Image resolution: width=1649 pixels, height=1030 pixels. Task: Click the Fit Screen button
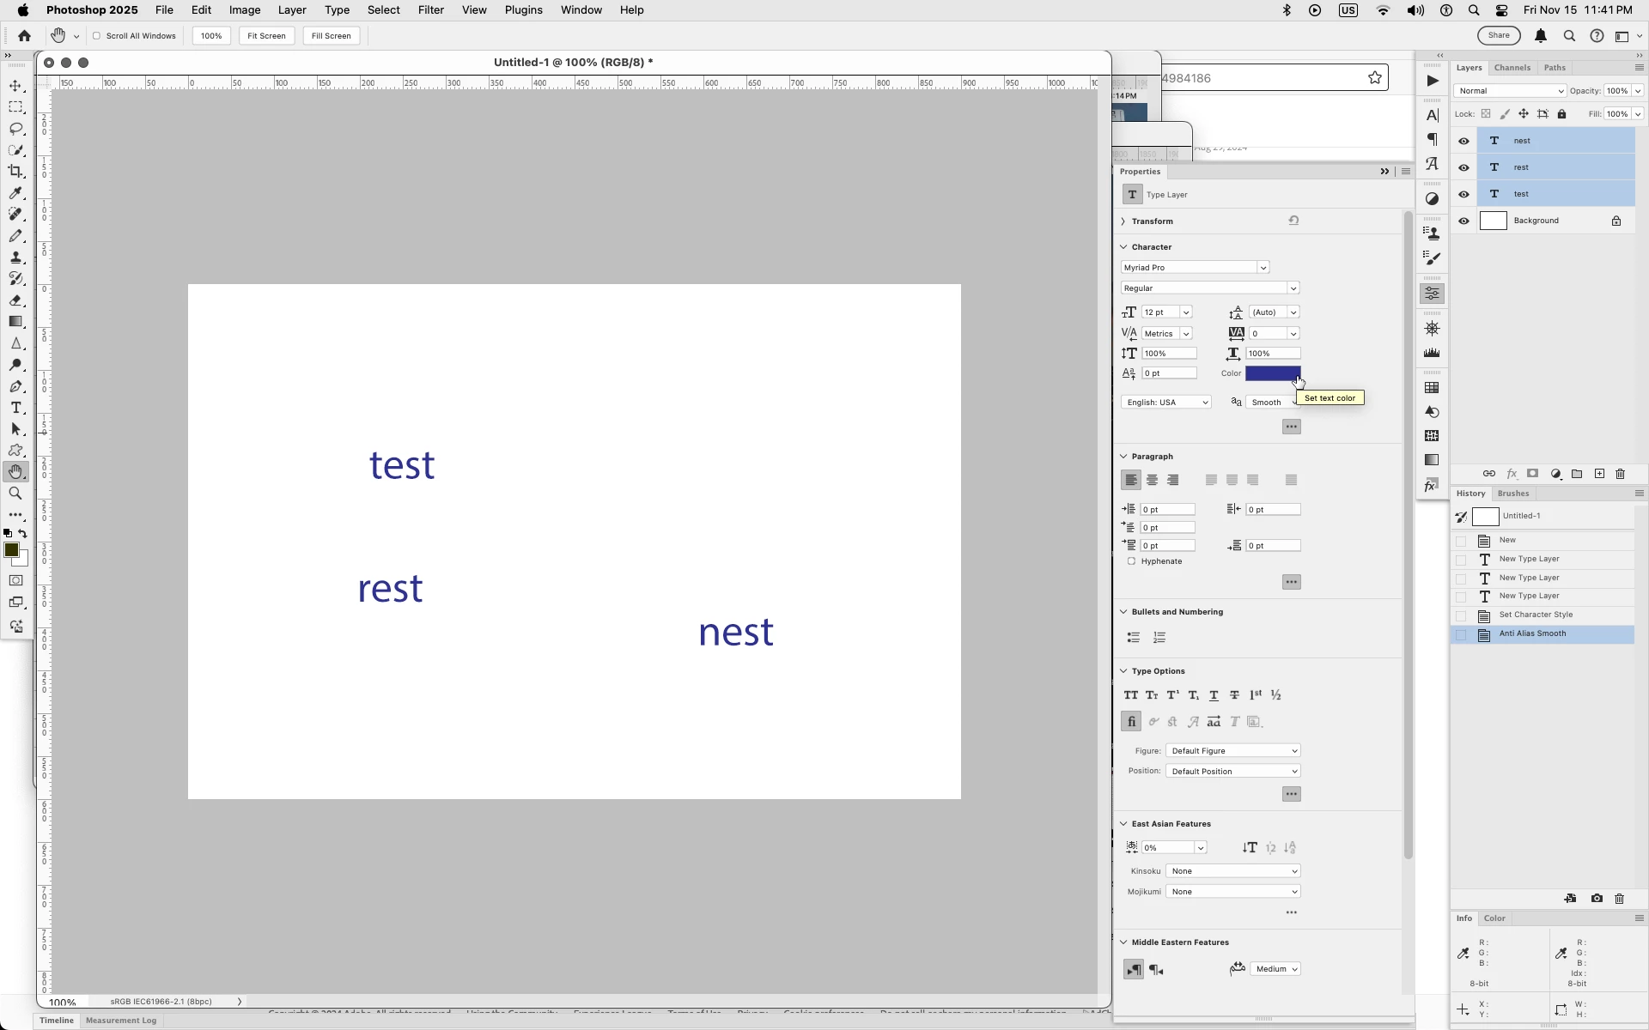coord(266,36)
